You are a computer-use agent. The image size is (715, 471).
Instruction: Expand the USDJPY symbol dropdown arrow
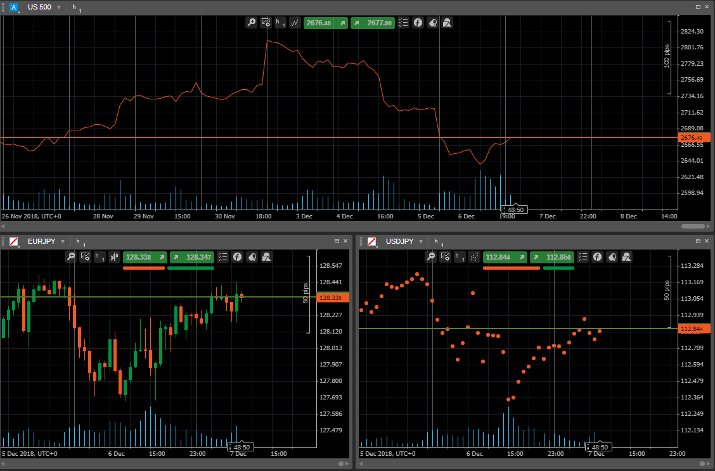pyautogui.click(x=421, y=241)
